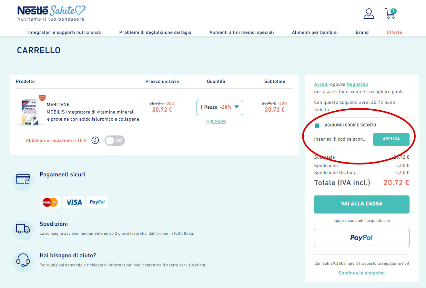
Task: Select the Brand navigation item
Action: [362, 32]
